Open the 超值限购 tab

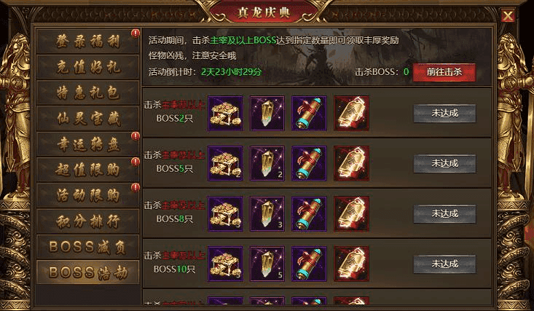coord(88,170)
